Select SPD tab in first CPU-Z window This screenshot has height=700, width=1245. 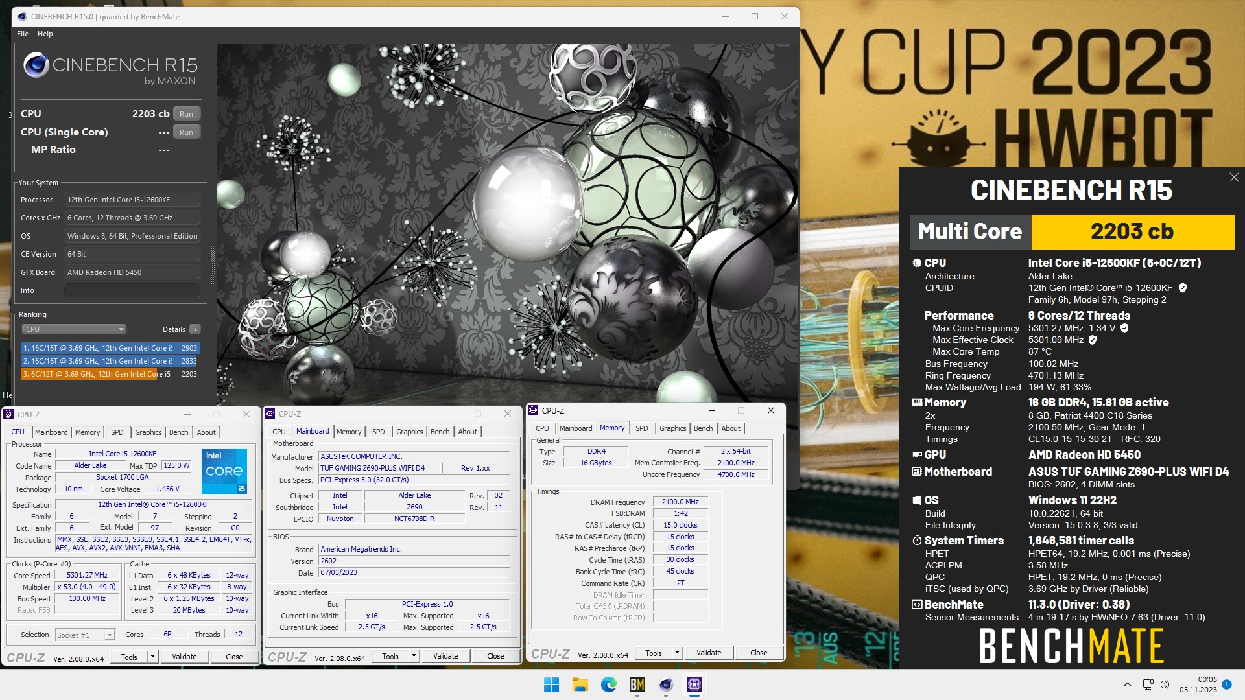(117, 432)
